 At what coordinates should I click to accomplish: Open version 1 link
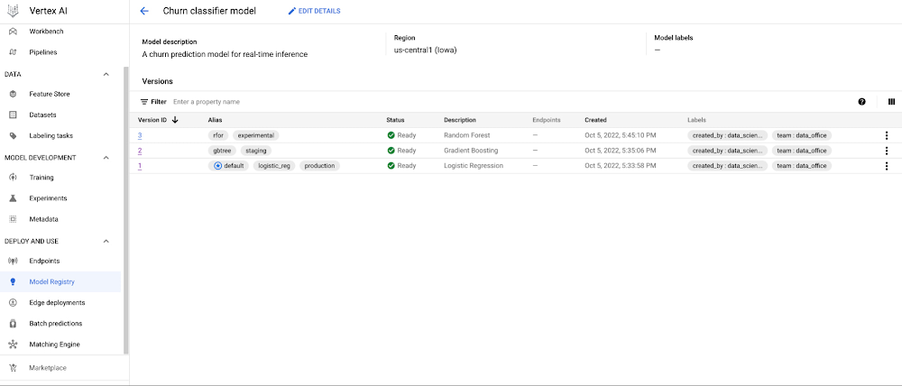[140, 166]
